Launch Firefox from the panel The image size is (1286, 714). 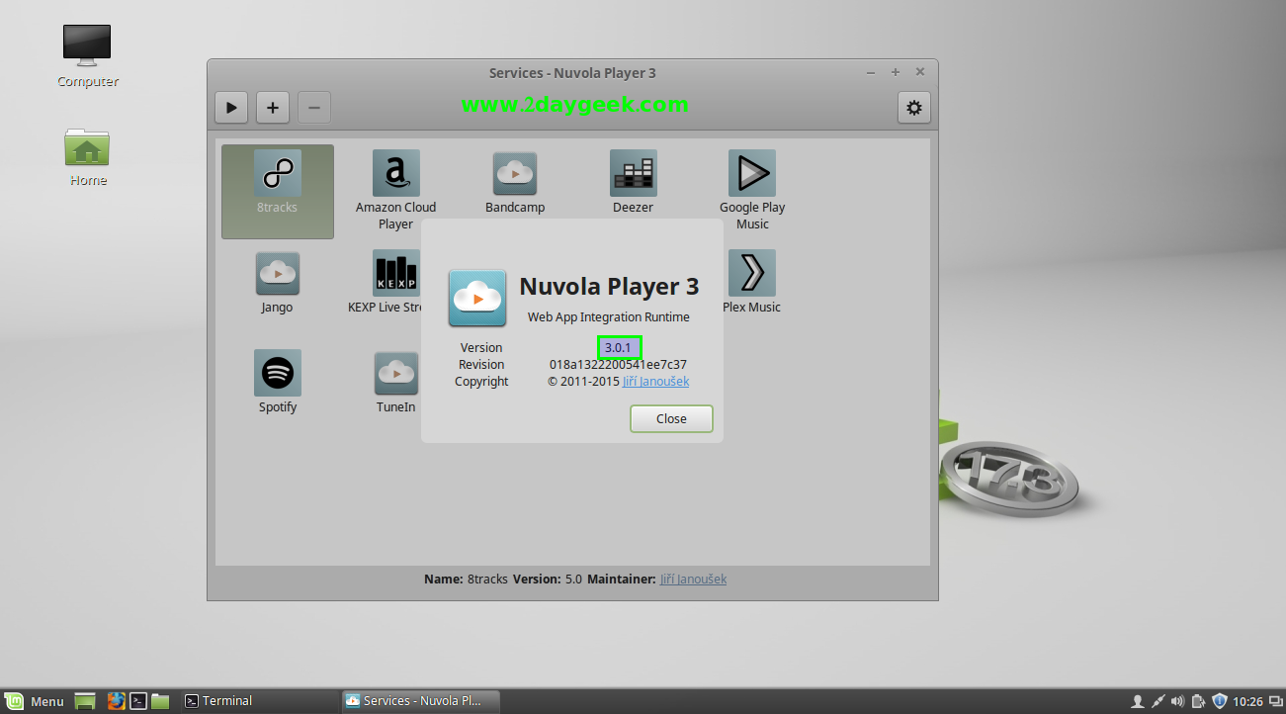click(x=117, y=701)
